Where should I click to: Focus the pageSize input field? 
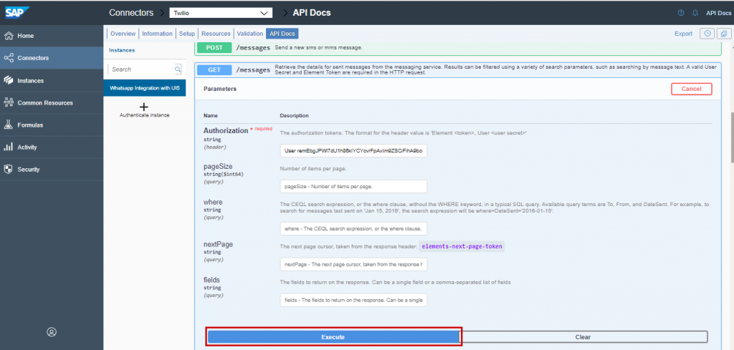[353, 186]
